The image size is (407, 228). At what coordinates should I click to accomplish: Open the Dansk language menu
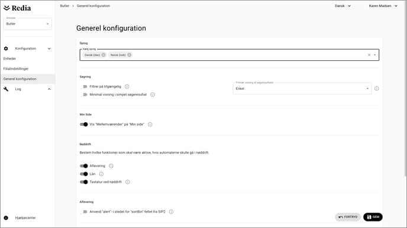point(343,6)
